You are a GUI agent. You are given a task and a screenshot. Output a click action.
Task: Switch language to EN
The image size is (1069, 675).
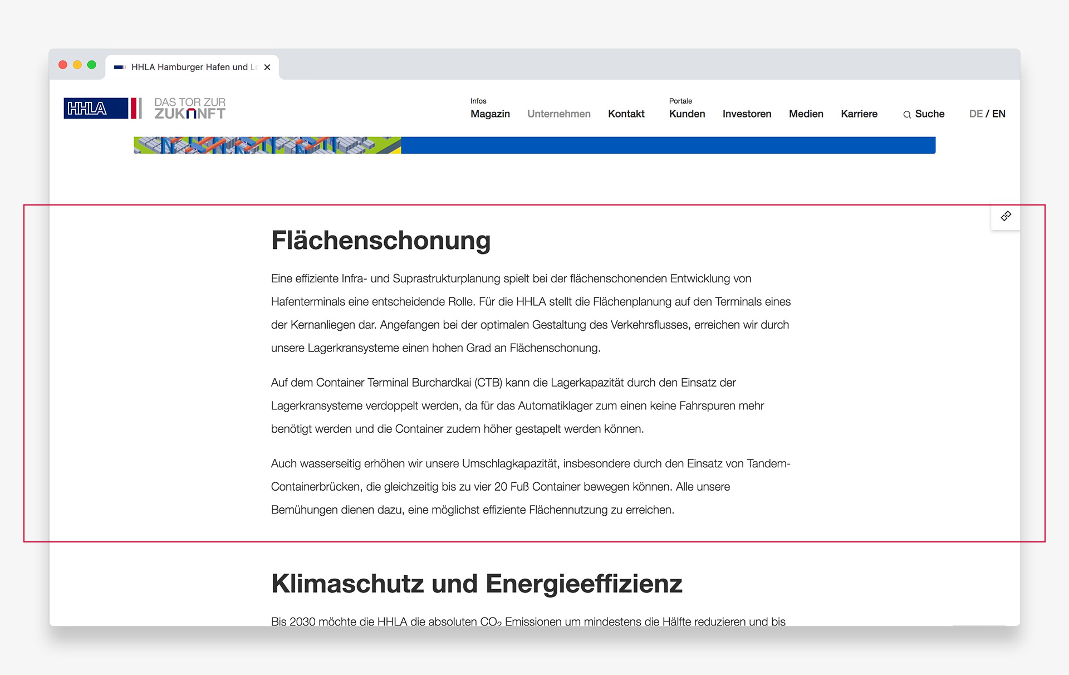click(x=999, y=114)
